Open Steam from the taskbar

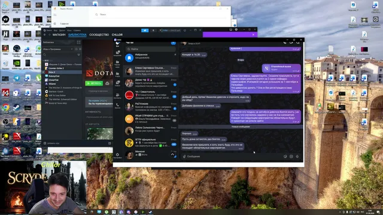(150, 212)
